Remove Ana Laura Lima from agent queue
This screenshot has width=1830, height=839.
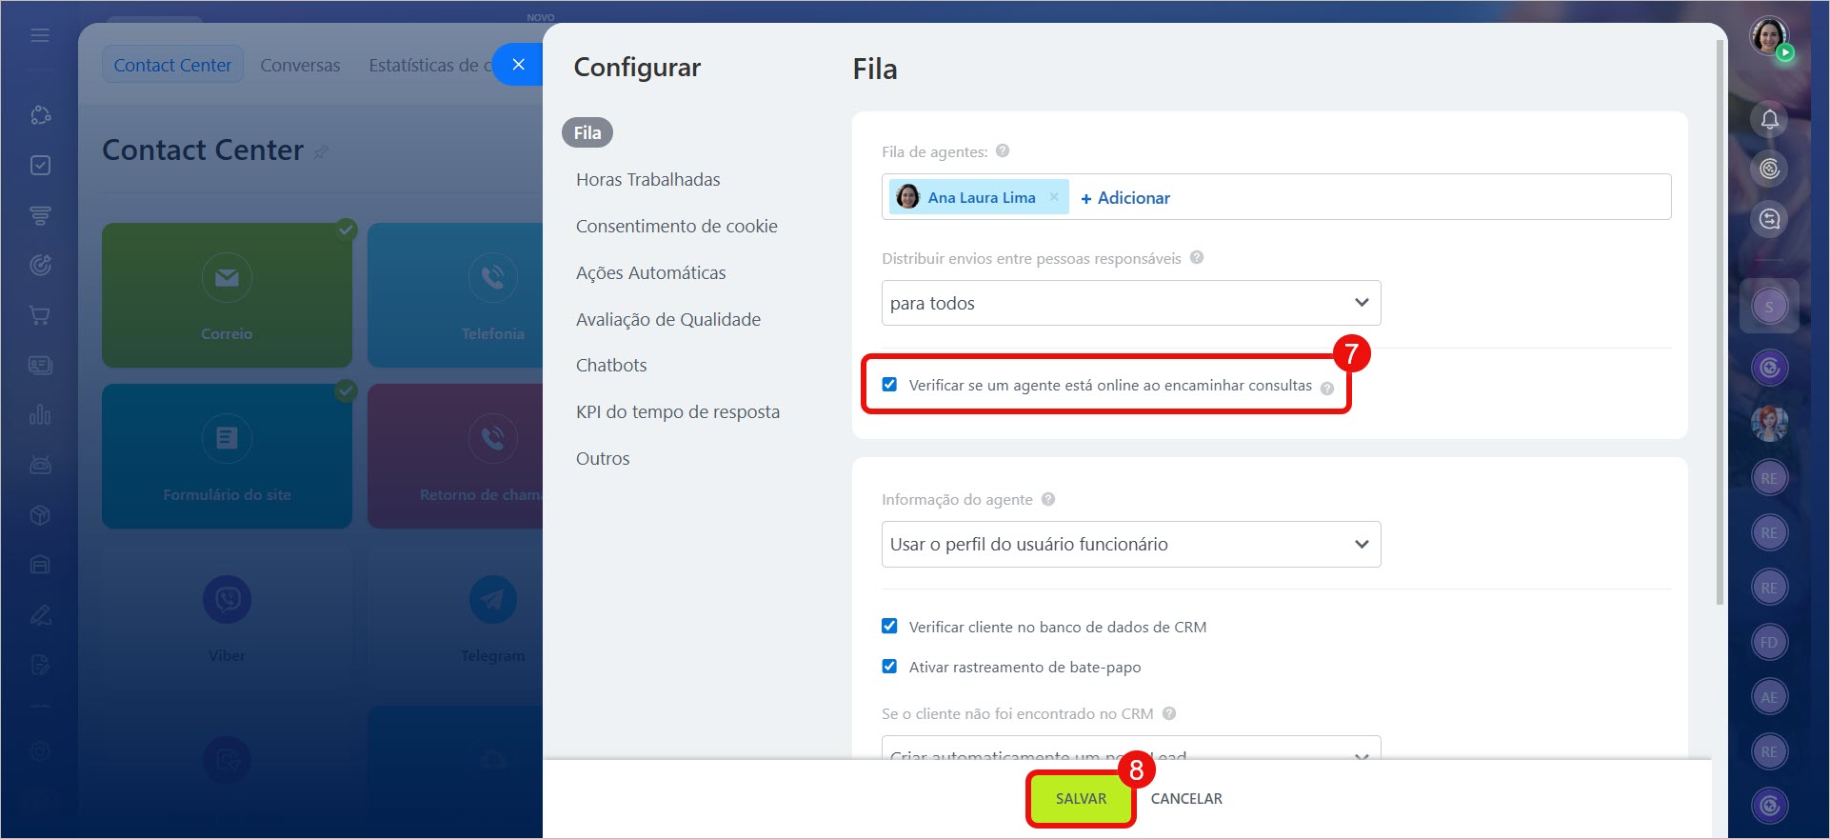[1054, 197]
